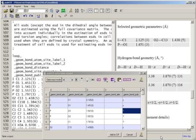Click the large Z zoom icon
The width and height of the screenshot is (196, 140).
click(116, 11)
